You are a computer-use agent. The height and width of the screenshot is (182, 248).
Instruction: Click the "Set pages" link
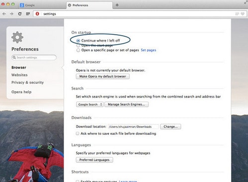[149, 50]
